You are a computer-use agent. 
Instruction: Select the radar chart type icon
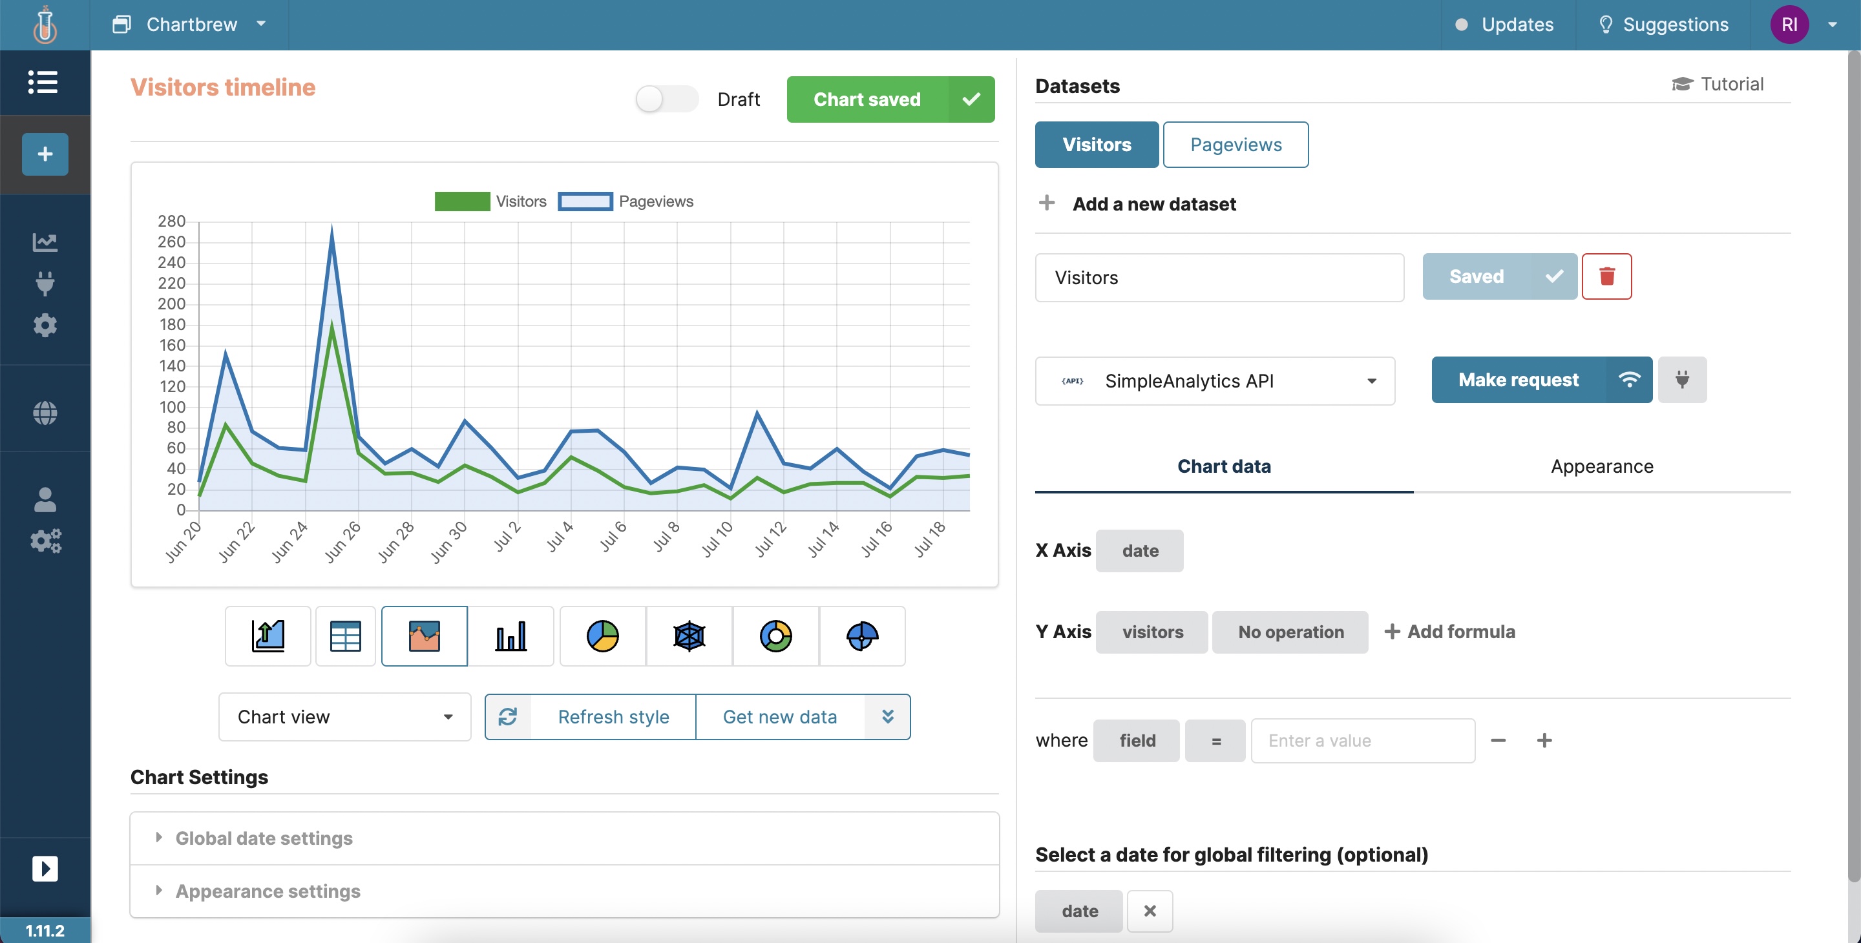pos(688,636)
